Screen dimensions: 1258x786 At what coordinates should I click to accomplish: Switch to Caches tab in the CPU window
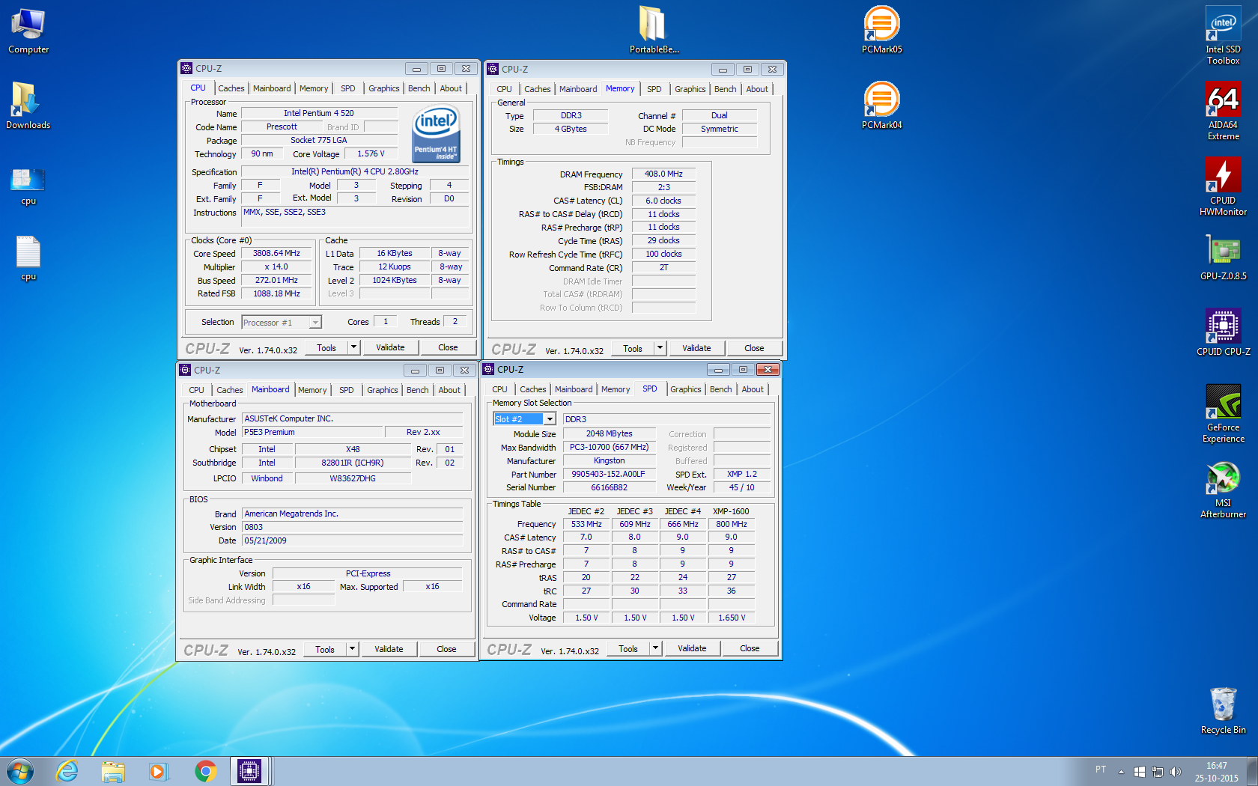(231, 88)
